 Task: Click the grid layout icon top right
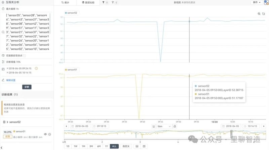pyautogui.click(x=266, y=2)
